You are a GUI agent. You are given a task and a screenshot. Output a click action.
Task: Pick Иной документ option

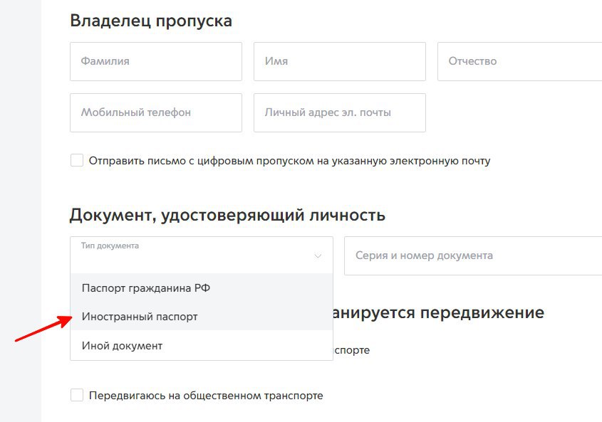[x=202, y=345]
